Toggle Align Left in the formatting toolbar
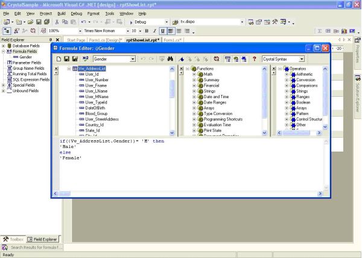The width and height of the screenshot is (362, 258). (x=171, y=31)
